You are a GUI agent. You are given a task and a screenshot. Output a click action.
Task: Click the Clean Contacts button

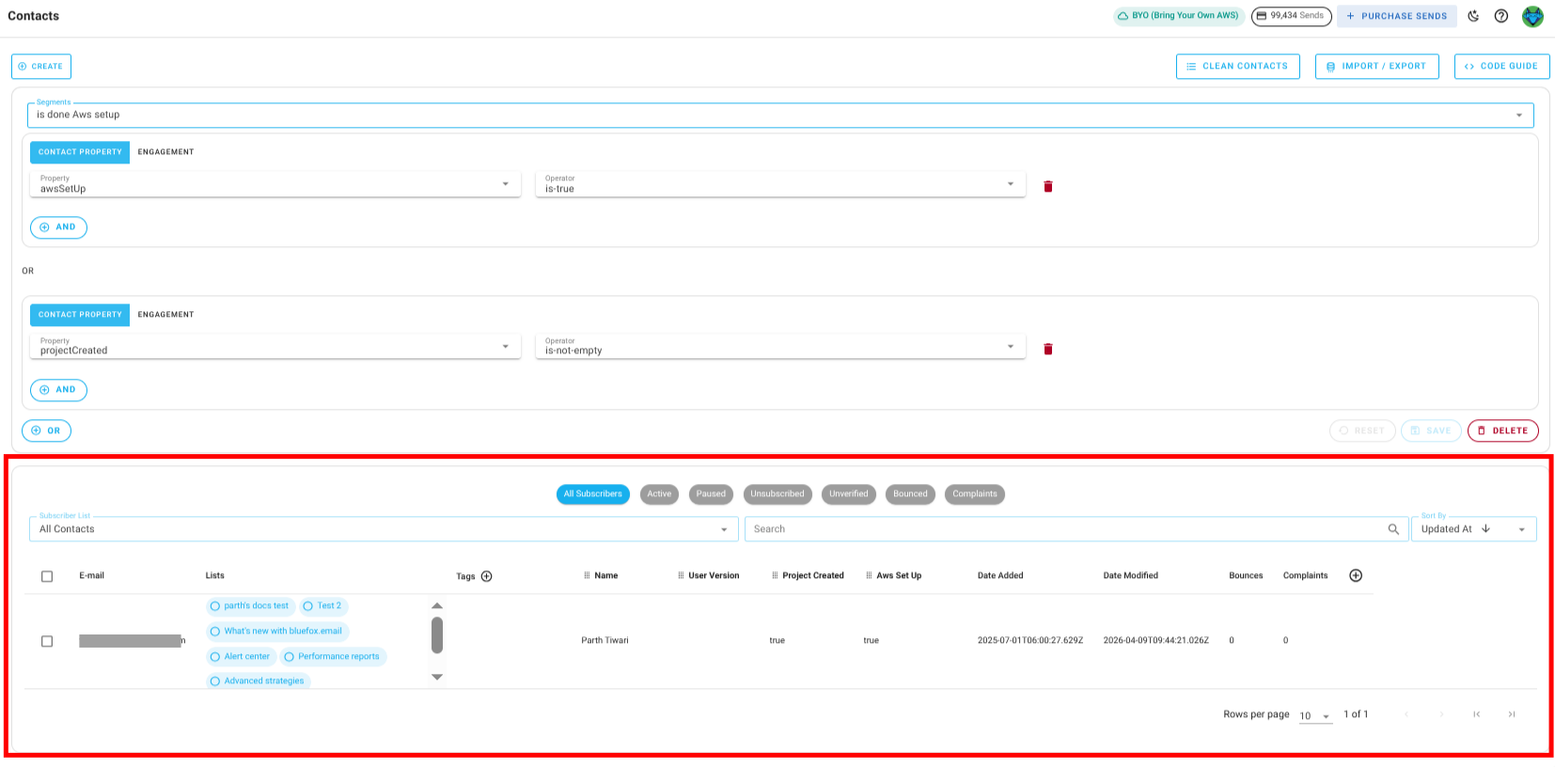tap(1238, 67)
